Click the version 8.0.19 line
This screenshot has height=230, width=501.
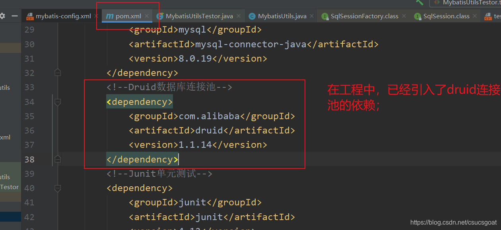click(198, 58)
